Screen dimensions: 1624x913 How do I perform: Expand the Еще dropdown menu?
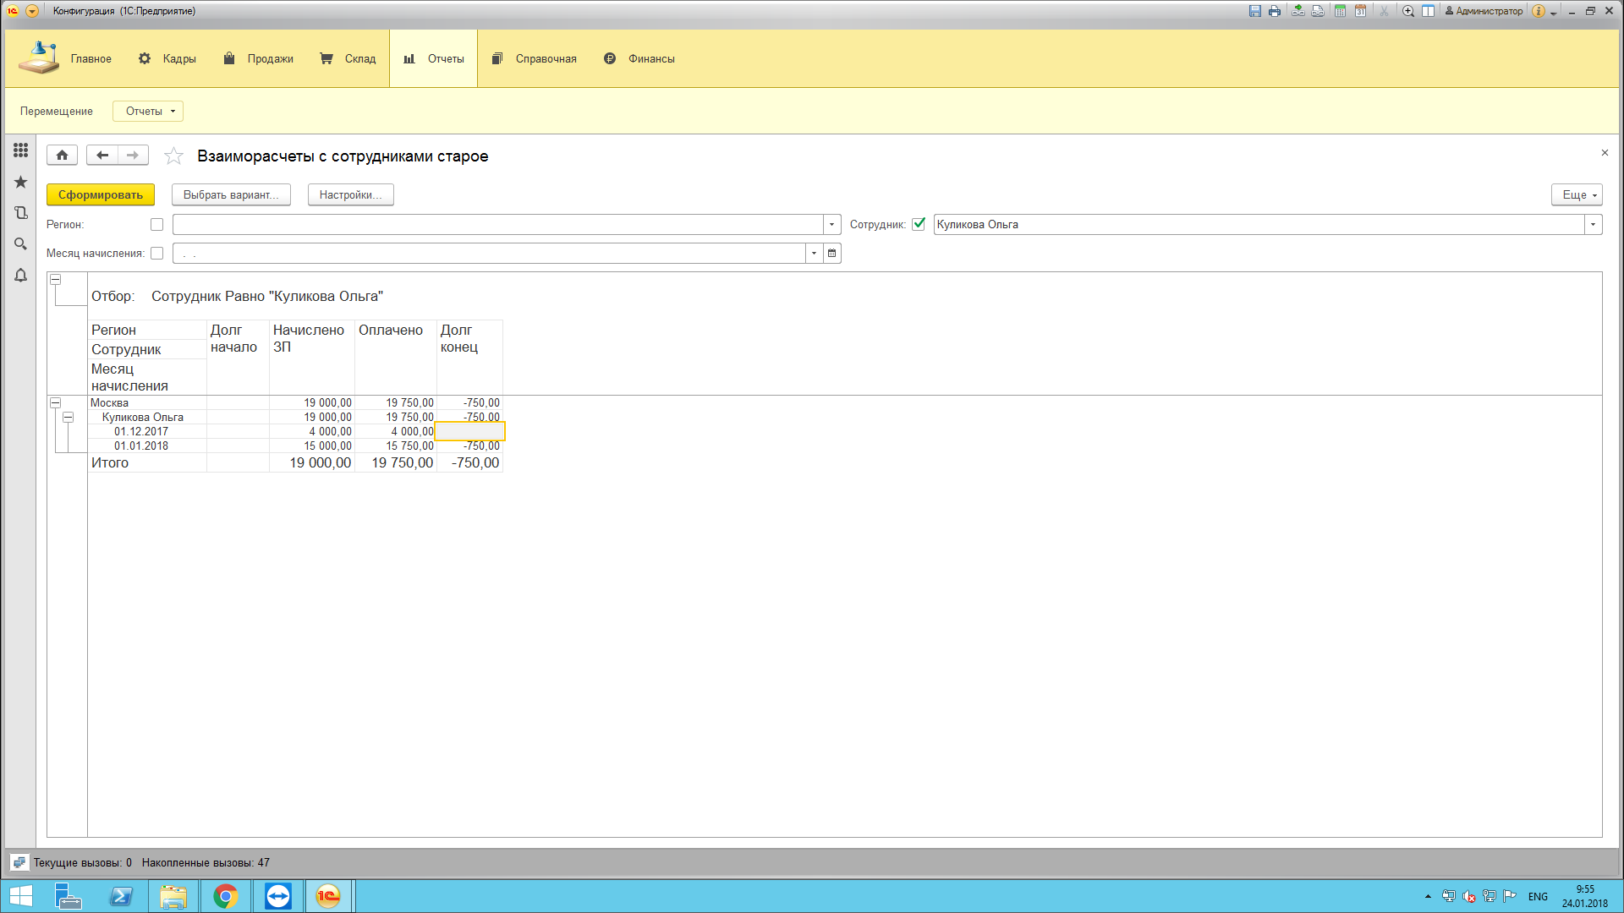click(x=1577, y=195)
